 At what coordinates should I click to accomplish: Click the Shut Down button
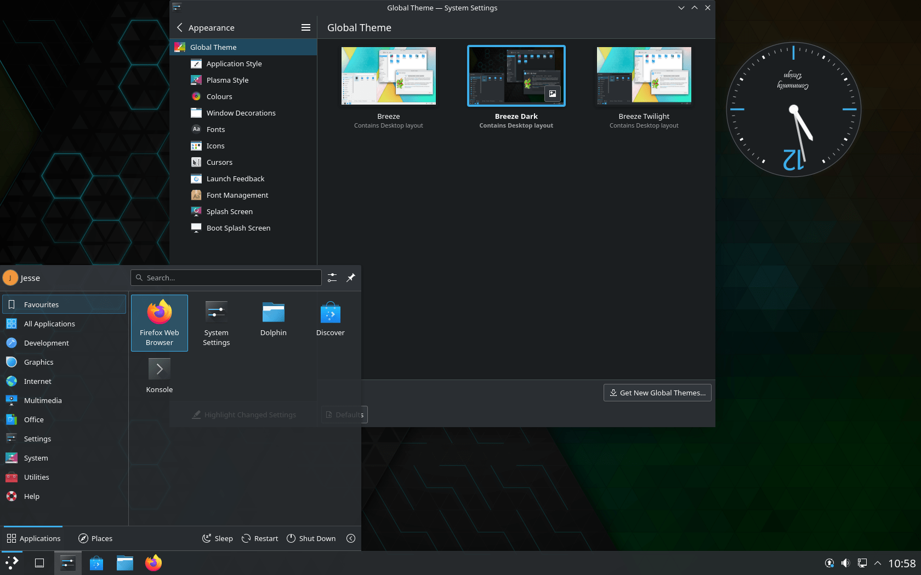[x=311, y=538]
